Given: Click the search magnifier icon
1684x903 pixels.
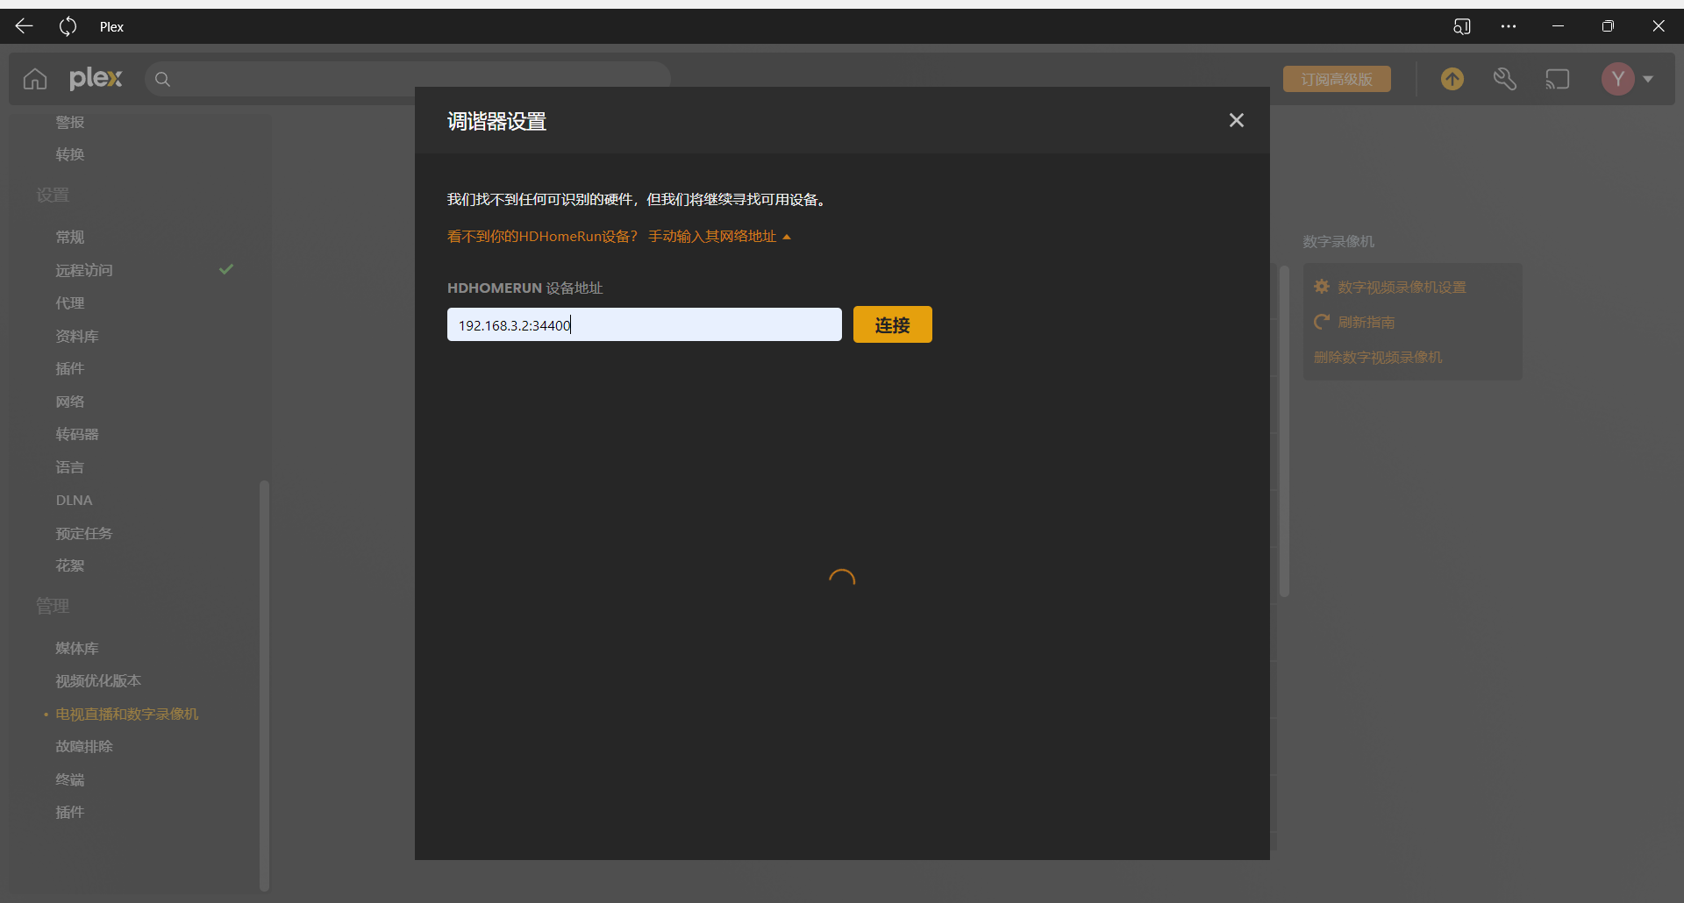Looking at the screenshot, I should 162,80.
